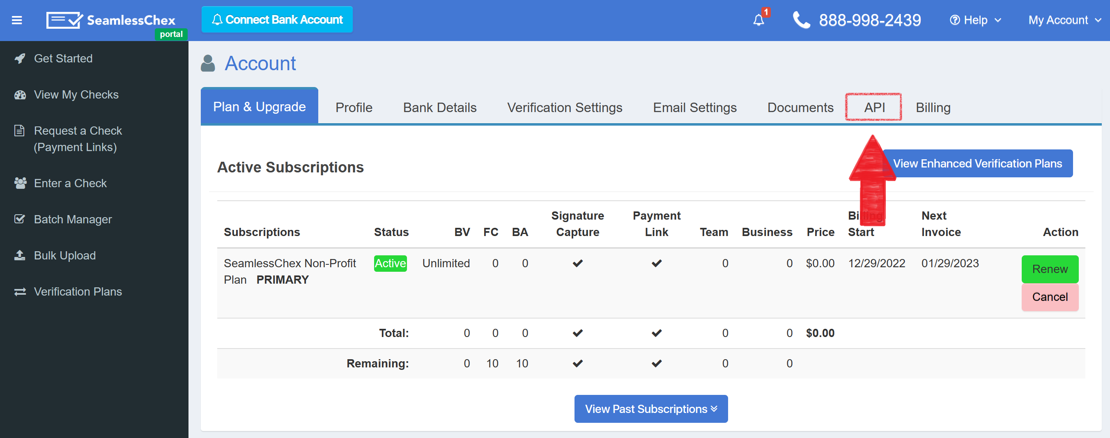Click the pink Cancel button
Screen dimensions: 1110x438
[x=1050, y=297]
